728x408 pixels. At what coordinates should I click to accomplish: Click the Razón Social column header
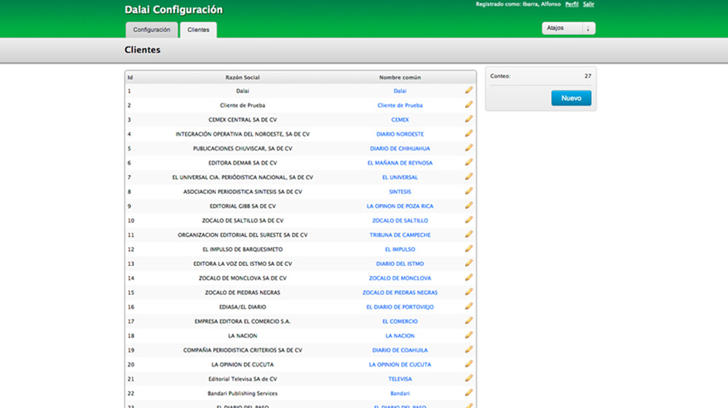[242, 77]
